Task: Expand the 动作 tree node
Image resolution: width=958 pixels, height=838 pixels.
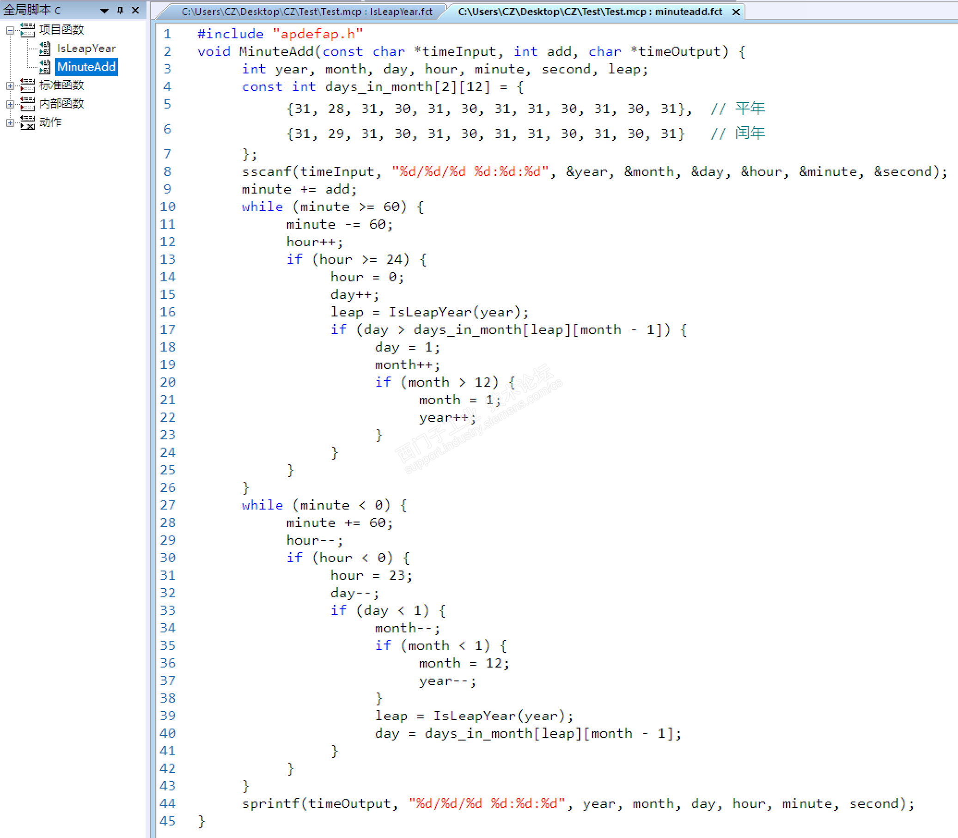Action: click(x=10, y=122)
